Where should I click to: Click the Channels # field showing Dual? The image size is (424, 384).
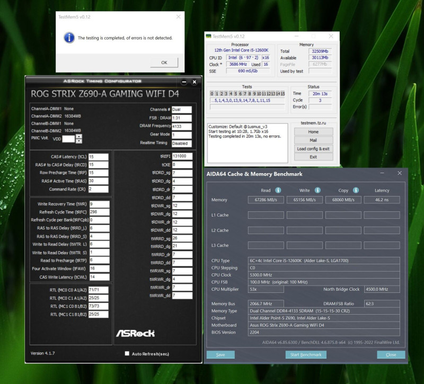point(182,110)
